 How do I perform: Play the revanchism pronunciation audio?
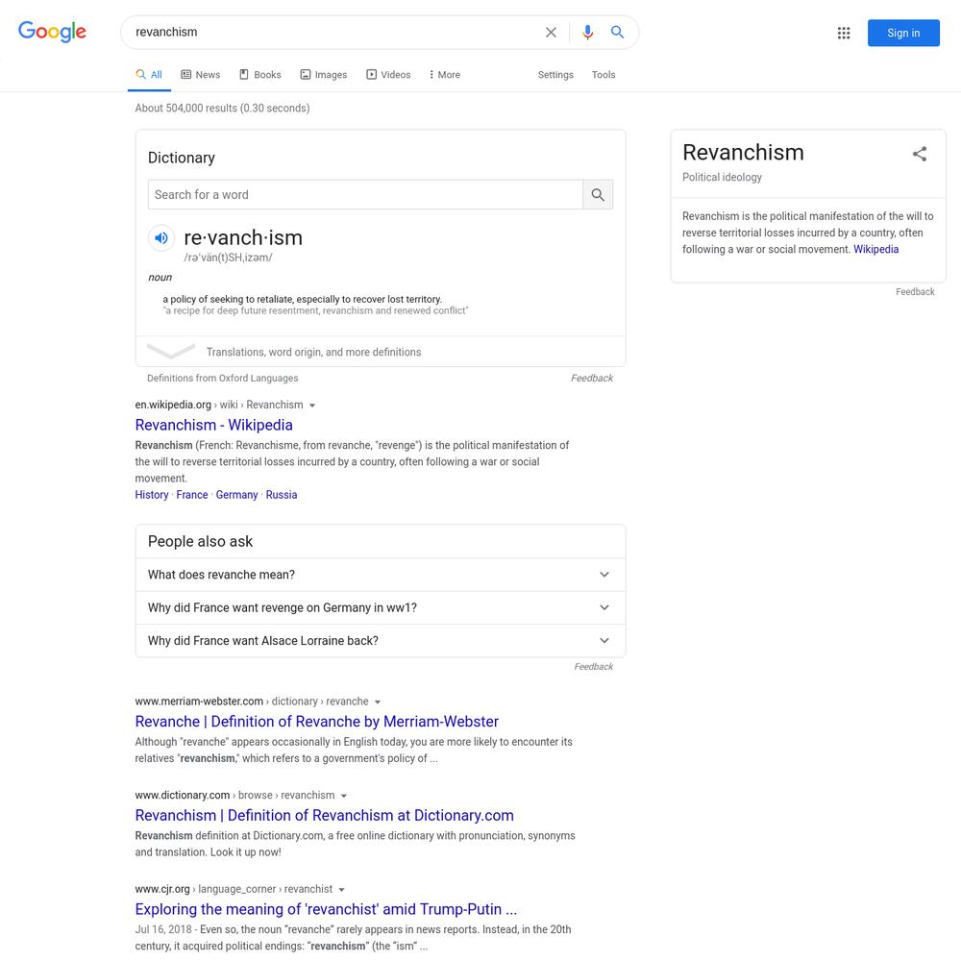point(161,237)
